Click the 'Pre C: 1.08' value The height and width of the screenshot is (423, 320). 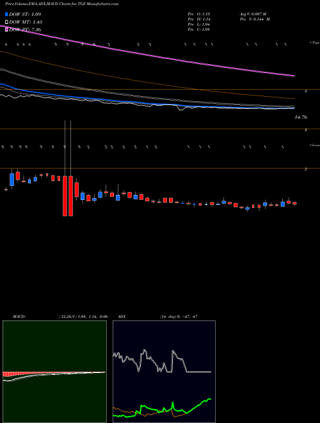coord(200,29)
